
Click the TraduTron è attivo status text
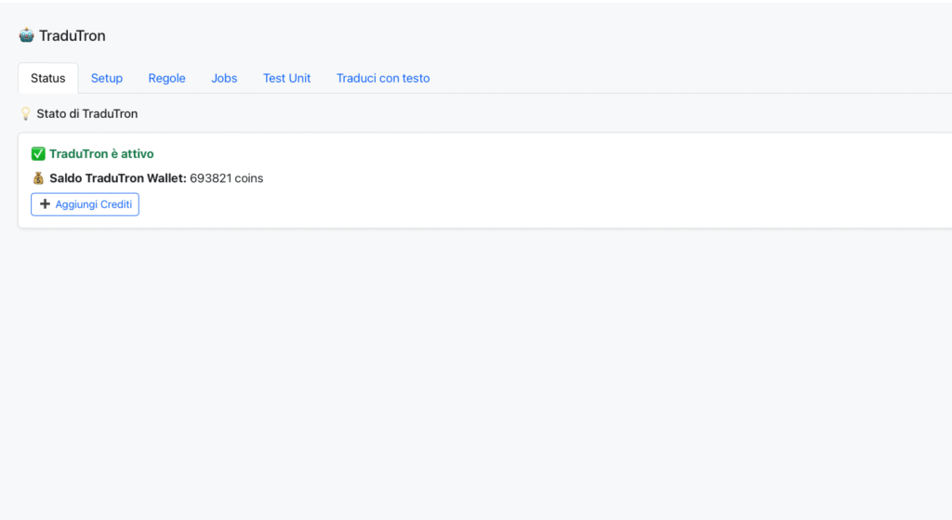[x=101, y=154]
